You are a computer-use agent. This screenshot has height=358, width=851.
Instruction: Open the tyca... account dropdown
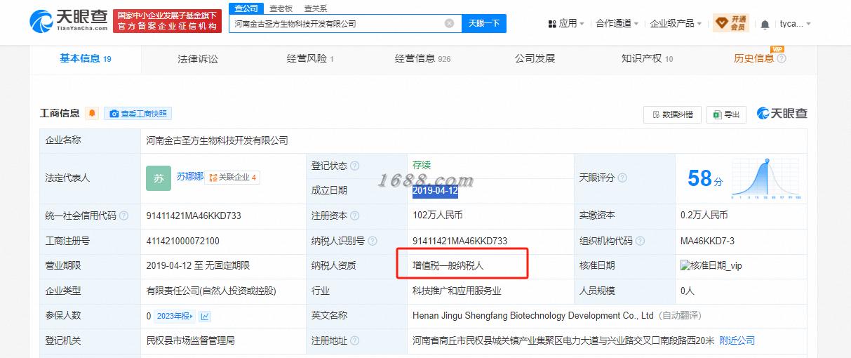coord(796,24)
